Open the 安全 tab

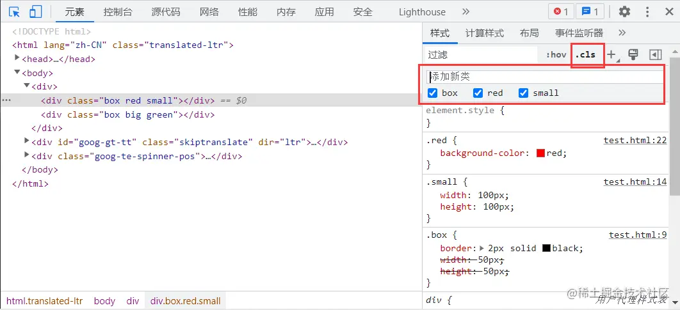pyautogui.click(x=362, y=12)
